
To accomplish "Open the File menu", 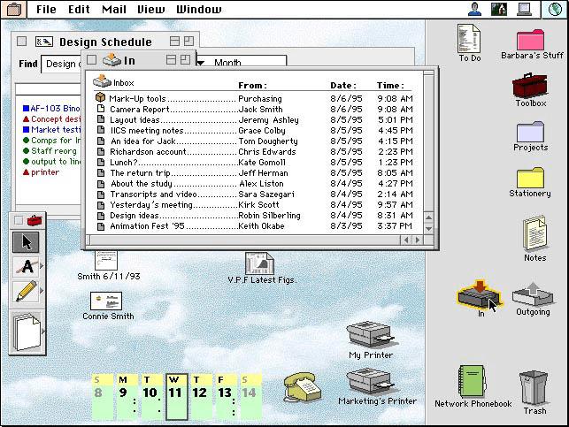I will 46,10.
